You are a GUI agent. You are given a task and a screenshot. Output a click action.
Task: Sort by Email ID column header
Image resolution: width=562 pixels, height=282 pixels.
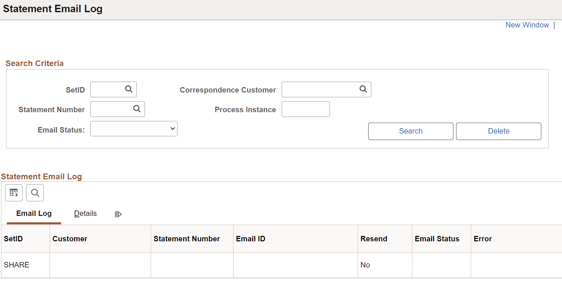pyautogui.click(x=251, y=239)
